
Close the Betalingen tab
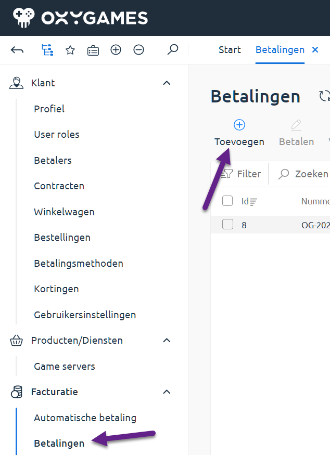click(315, 50)
